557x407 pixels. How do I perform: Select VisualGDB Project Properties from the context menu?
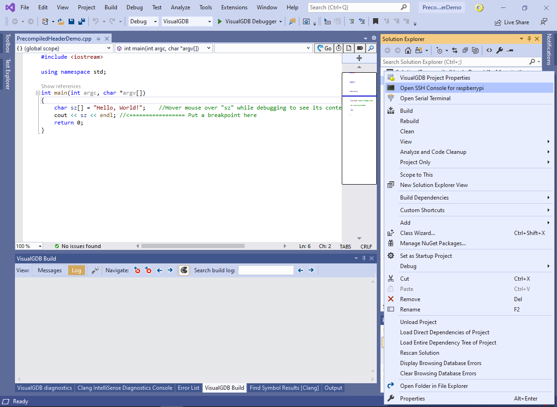[x=469, y=78]
